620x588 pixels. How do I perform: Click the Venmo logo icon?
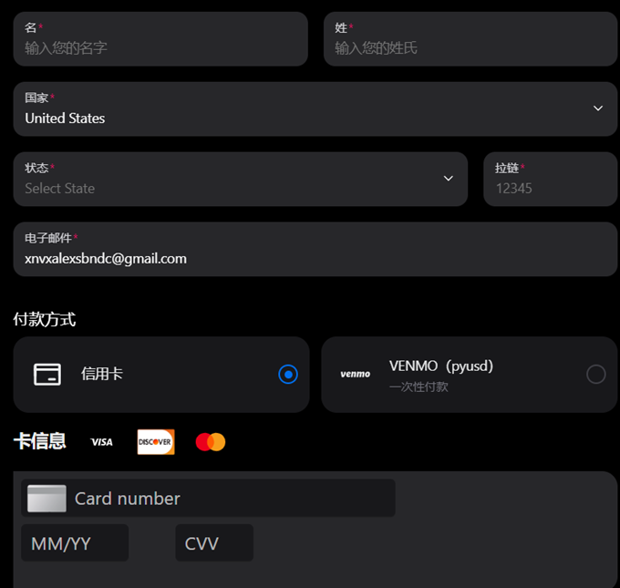355,374
